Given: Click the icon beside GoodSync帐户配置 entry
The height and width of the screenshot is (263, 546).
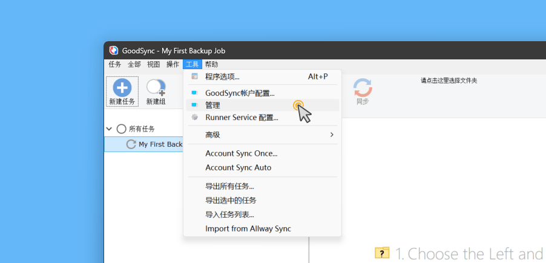Looking at the screenshot, I should coord(194,93).
